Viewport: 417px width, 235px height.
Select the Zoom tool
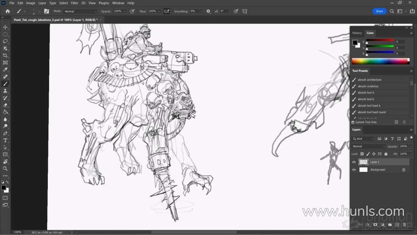pos(5,168)
